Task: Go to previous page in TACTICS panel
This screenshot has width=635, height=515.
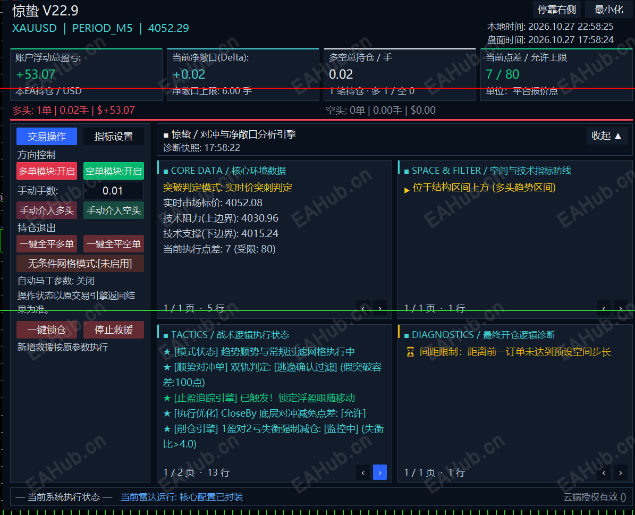Action: point(363,472)
